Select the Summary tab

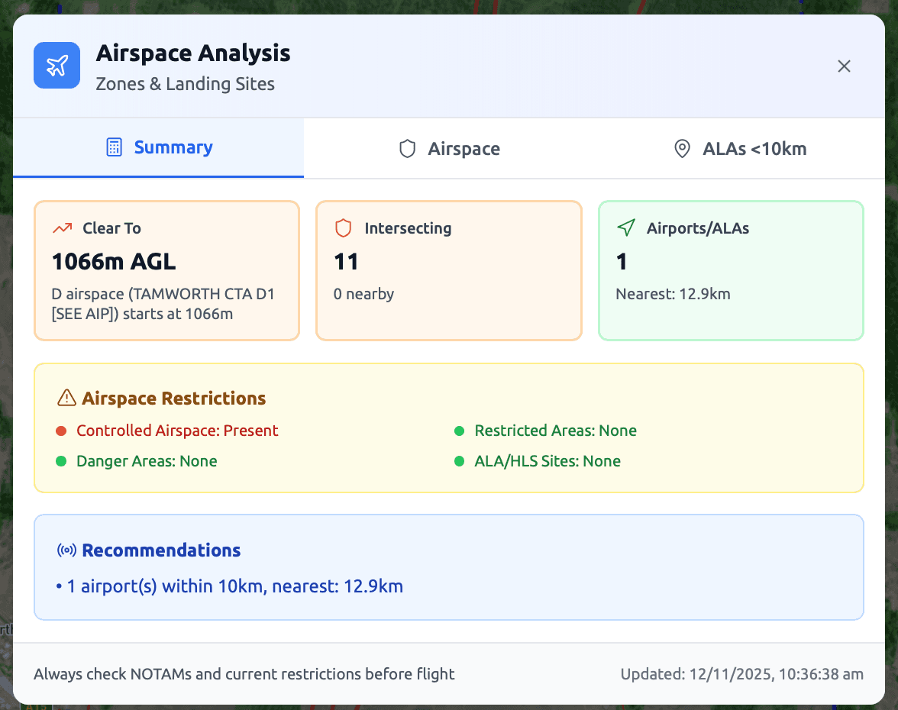pyautogui.click(x=158, y=147)
